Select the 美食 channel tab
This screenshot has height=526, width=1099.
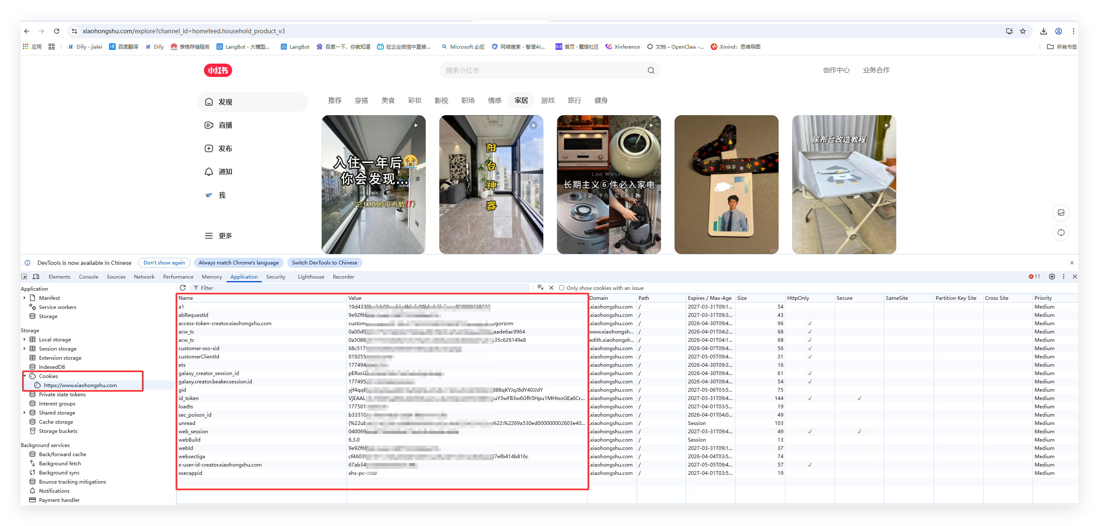tap(388, 100)
